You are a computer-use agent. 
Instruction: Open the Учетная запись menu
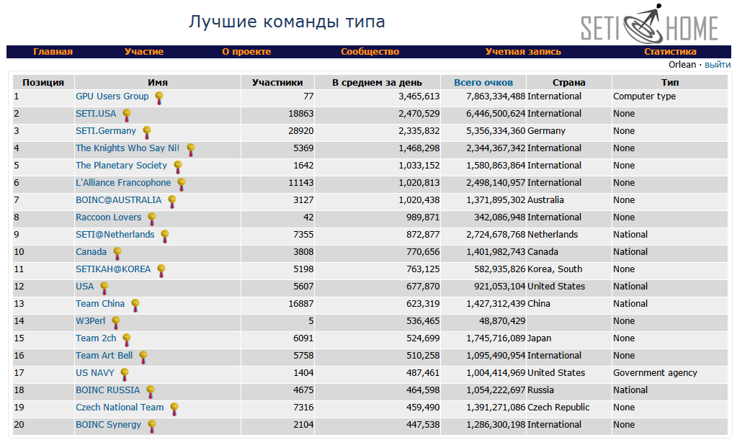click(523, 52)
